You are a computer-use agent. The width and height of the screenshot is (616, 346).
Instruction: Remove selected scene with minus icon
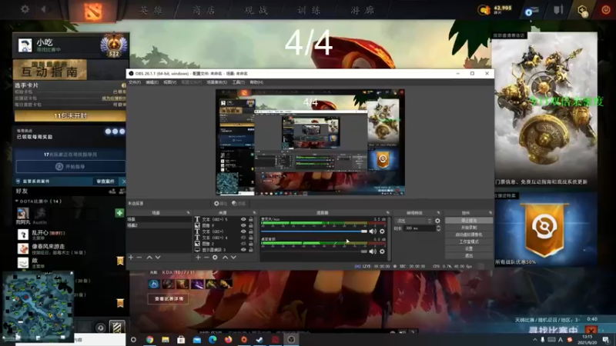pyautogui.click(x=139, y=258)
